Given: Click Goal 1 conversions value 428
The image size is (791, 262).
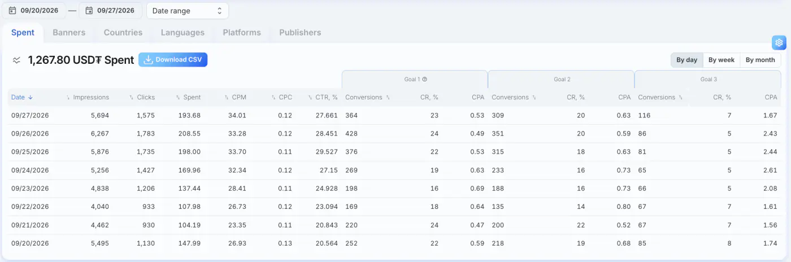Looking at the screenshot, I should [351, 134].
